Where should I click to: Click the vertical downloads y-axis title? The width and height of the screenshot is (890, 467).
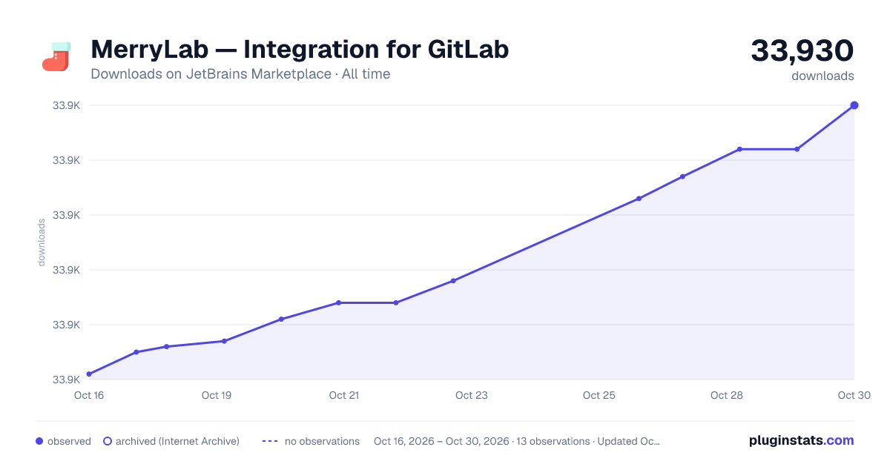point(42,242)
